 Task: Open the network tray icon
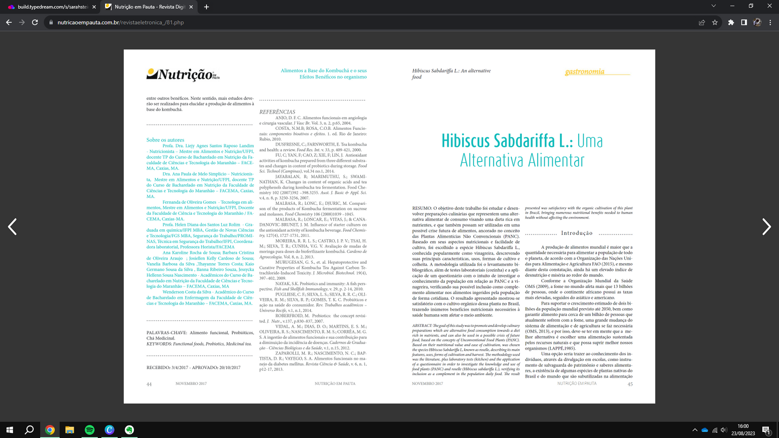[715, 430]
